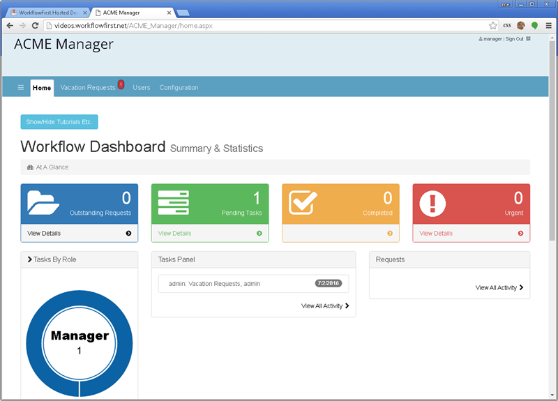Click the checkmark icon on Completed card
The image size is (558, 401).
[303, 203]
